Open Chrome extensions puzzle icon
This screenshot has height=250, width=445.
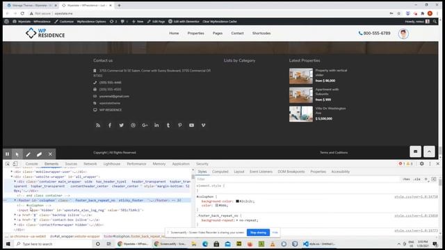click(x=423, y=13)
